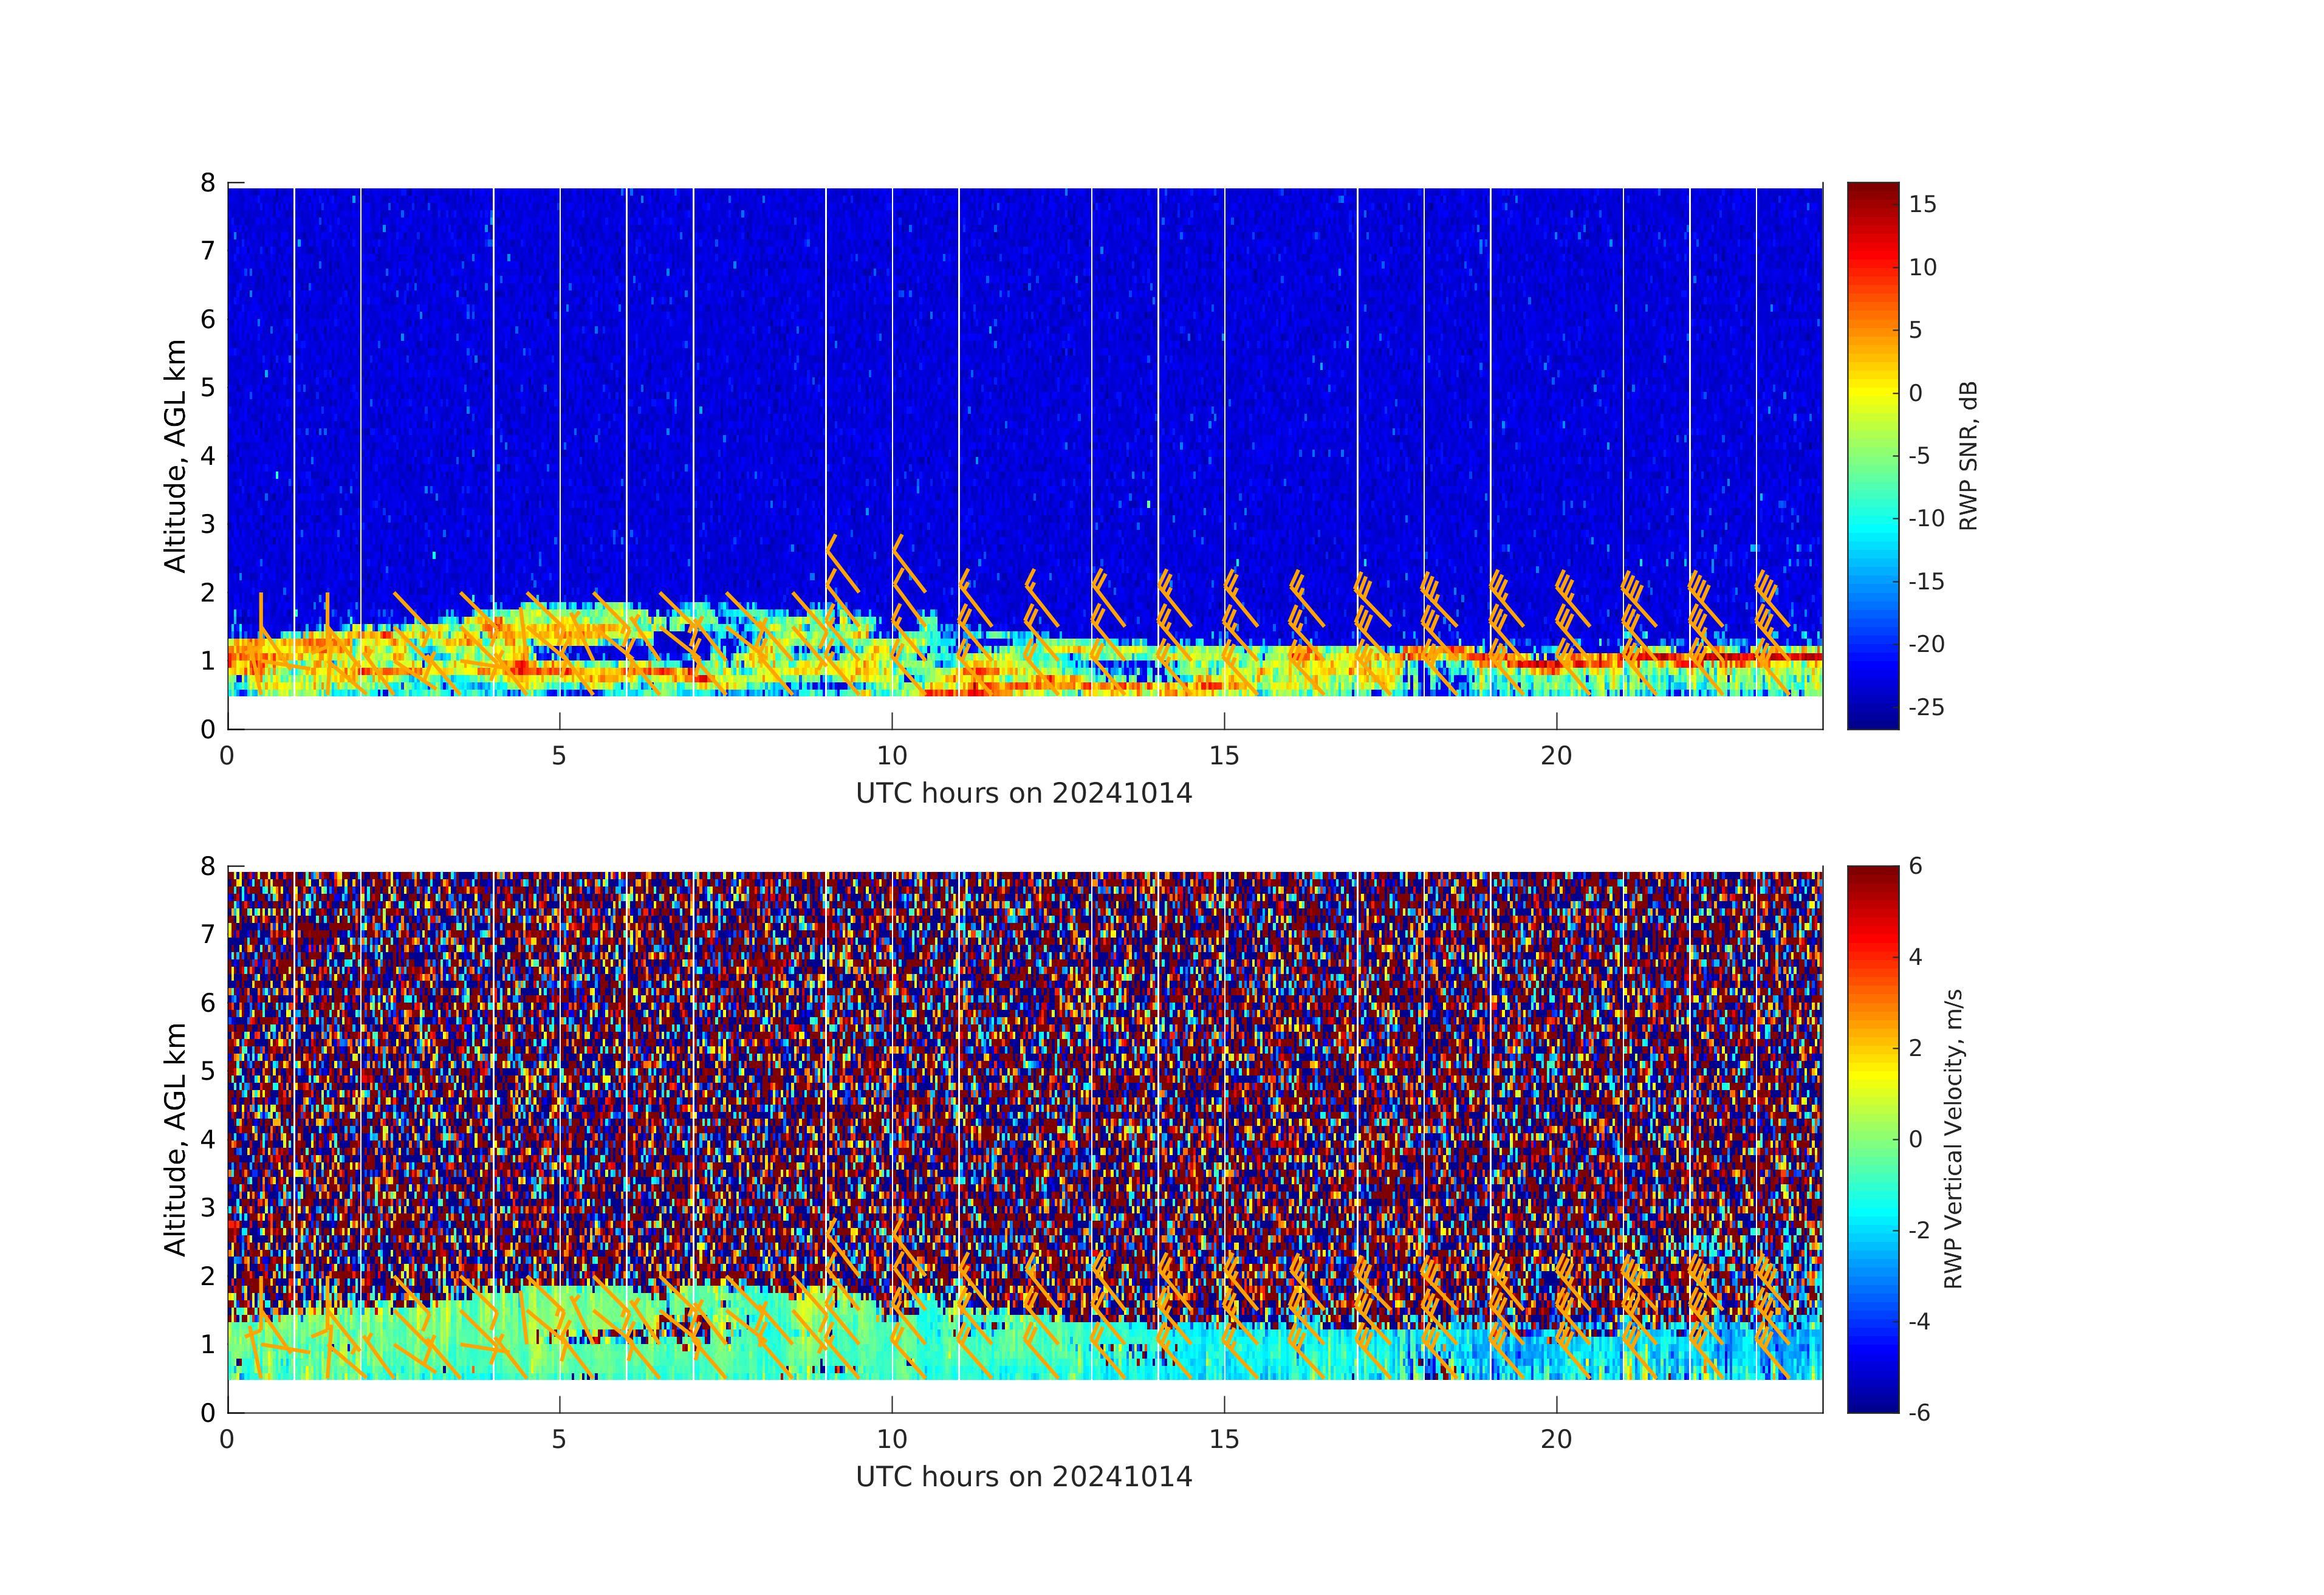This screenshot has height=1595, width=2324.
Task: Click the 'RWP SNR, dB' colorbar label
Action: click(x=1968, y=455)
